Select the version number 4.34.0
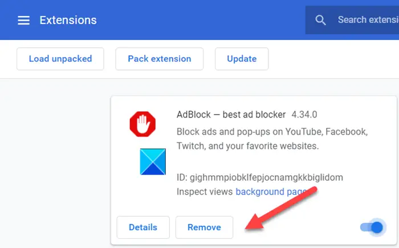The height and width of the screenshot is (248, 399). tap(304, 115)
